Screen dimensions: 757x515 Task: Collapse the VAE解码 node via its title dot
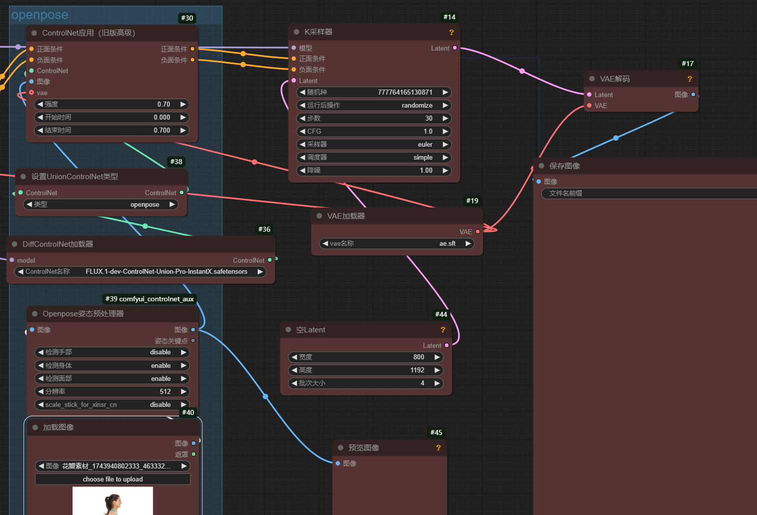click(x=592, y=79)
